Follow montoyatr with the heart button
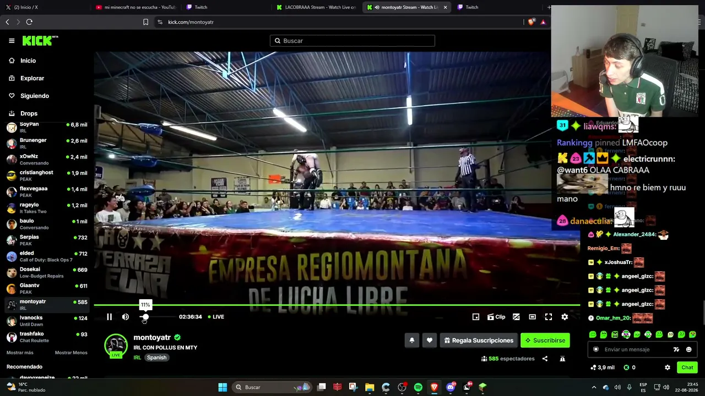705x396 pixels. point(430,340)
